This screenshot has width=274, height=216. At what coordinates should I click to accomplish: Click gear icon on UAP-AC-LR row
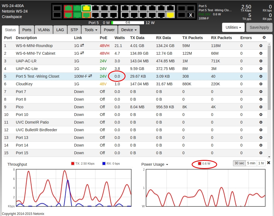(x=261, y=61)
